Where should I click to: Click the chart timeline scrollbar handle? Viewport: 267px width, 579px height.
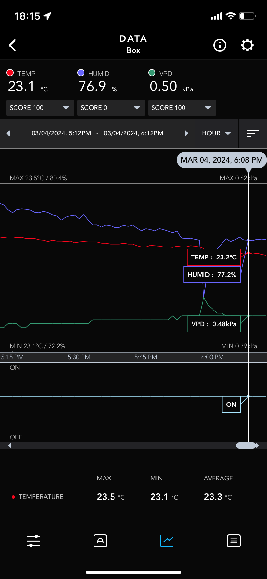[x=246, y=446]
